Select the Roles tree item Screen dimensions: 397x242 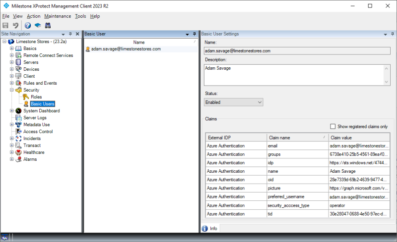pyautogui.click(x=36, y=97)
